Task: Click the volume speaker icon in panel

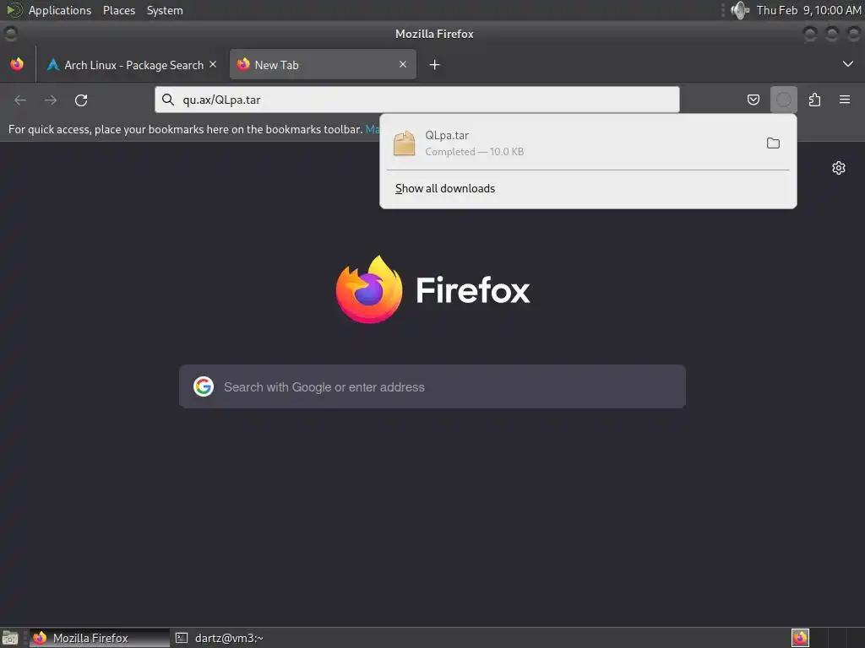Action: pos(739,10)
